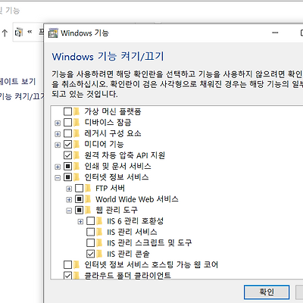Click the folder icon beside 가상 머신 플랫폼
The image size is (303, 303).
coord(77,111)
